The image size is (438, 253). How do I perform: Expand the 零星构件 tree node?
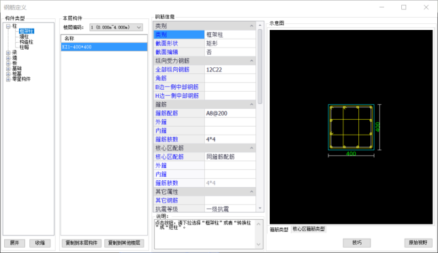click(x=8, y=79)
